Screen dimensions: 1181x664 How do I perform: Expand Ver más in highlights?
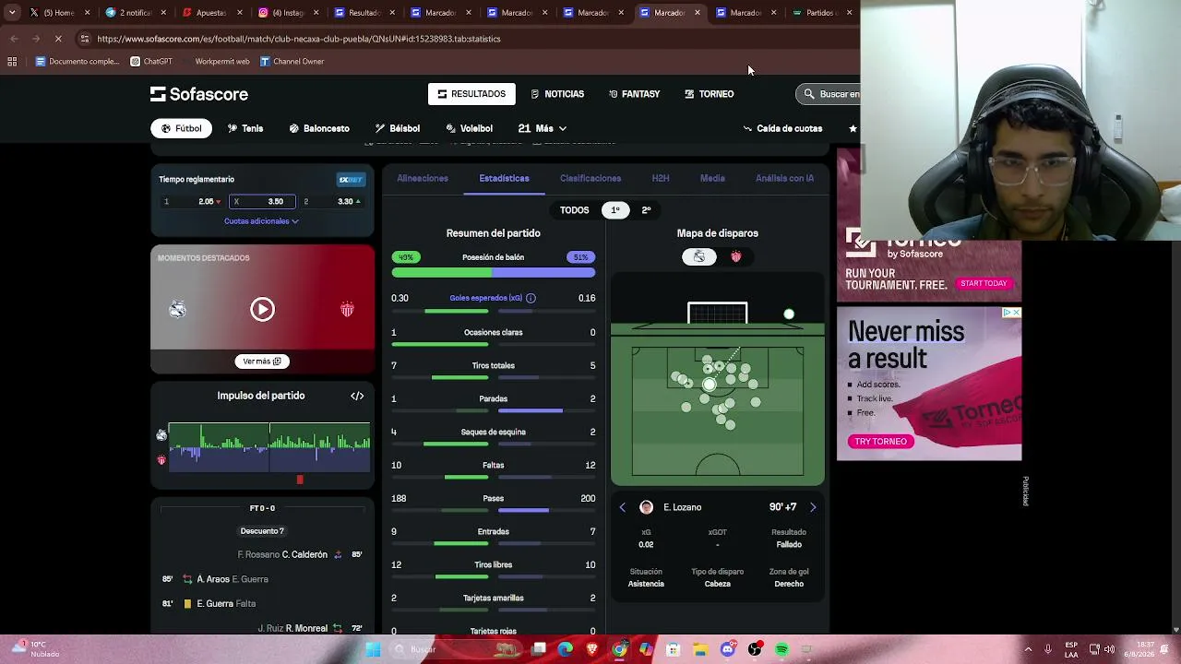point(262,362)
